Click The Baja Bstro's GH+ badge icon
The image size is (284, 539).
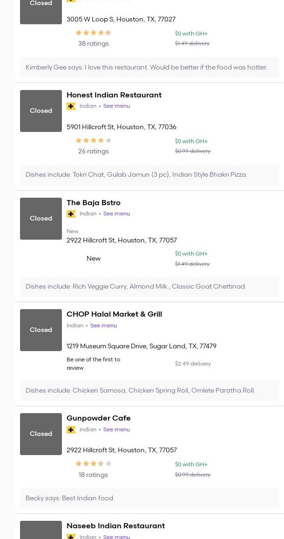(x=71, y=214)
